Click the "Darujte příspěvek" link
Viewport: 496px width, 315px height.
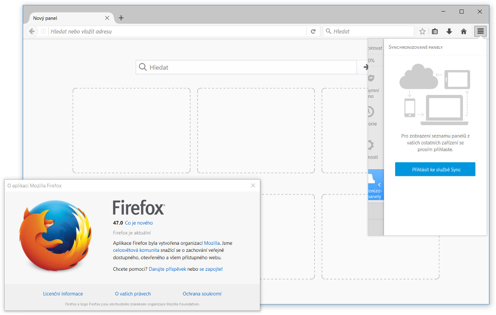click(x=167, y=269)
